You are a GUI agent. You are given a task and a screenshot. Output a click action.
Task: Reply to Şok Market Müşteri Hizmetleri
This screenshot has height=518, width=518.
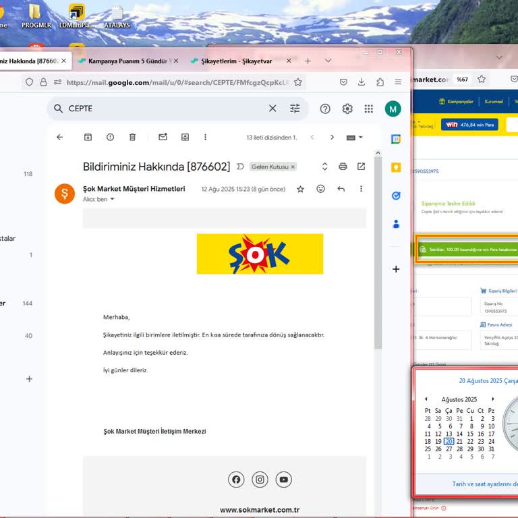coord(341,189)
